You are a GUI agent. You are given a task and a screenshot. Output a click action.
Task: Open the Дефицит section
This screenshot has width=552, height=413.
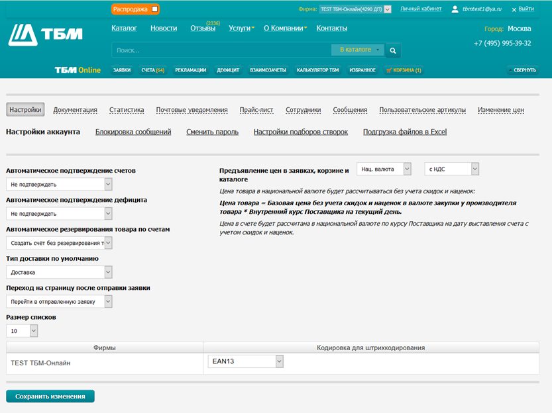pos(228,70)
